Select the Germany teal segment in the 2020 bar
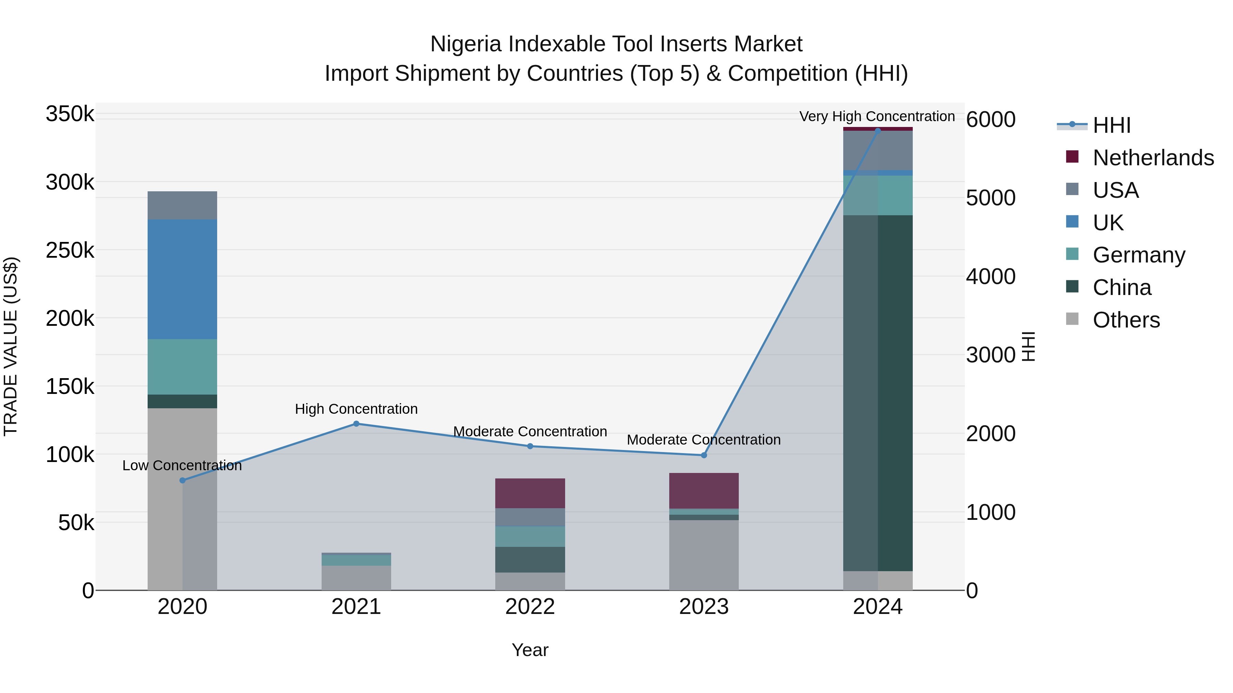The image size is (1233, 693). pyautogui.click(x=182, y=367)
